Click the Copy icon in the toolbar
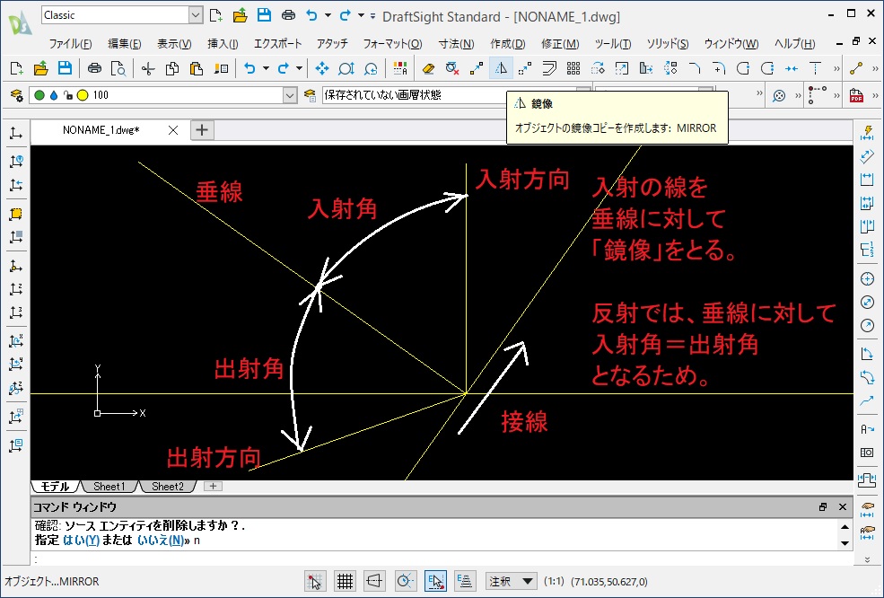 [x=172, y=69]
